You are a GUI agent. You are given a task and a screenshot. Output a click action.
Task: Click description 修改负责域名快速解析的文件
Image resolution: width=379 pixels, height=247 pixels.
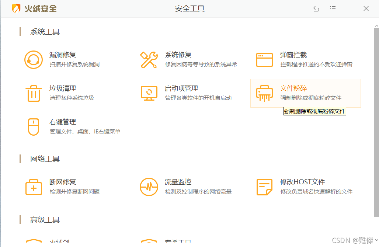click(316, 192)
